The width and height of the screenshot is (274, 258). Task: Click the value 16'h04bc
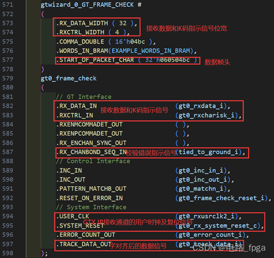[130, 42]
